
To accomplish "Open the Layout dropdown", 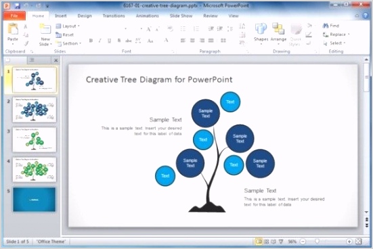I will (x=68, y=26).
